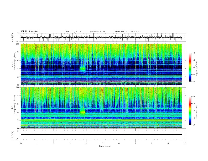
Task: Click the ch.2 colorbar gradient
Action: click(x=190, y=111)
